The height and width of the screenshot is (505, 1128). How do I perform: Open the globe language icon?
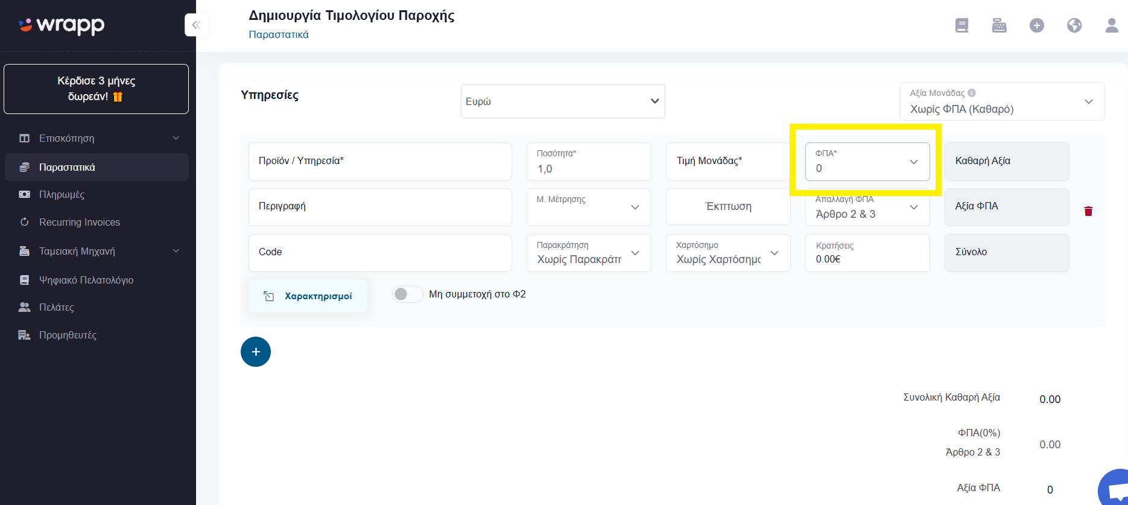(1074, 25)
